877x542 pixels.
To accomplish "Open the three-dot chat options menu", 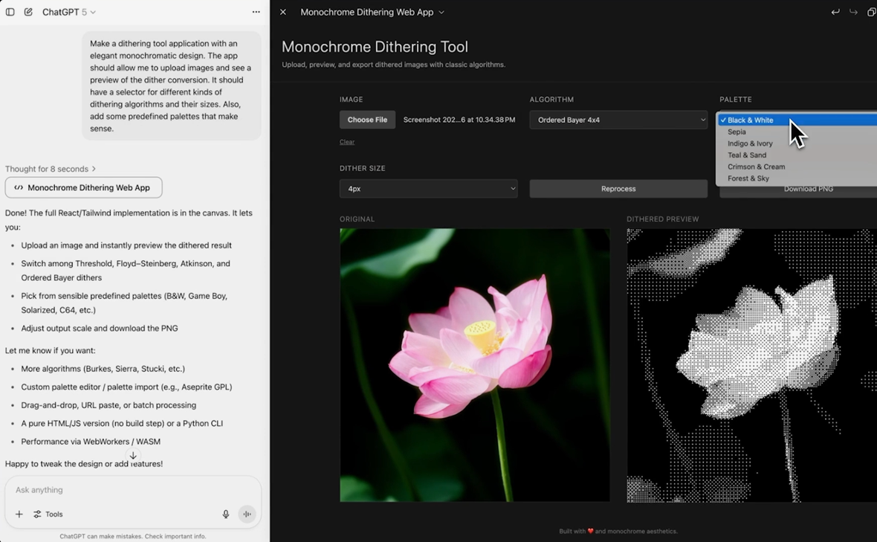I will (256, 12).
